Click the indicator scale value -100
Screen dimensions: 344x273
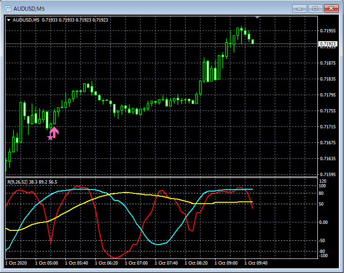tap(323, 256)
